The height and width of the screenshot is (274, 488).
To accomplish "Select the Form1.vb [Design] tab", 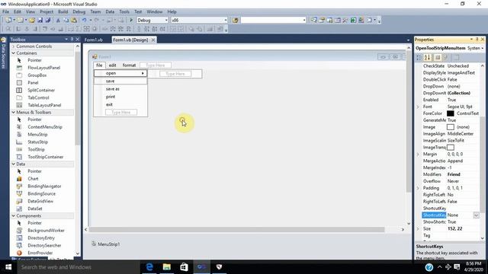I will click(130, 40).
